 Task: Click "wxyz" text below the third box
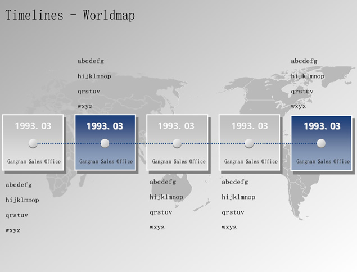[x=157, y=228]
